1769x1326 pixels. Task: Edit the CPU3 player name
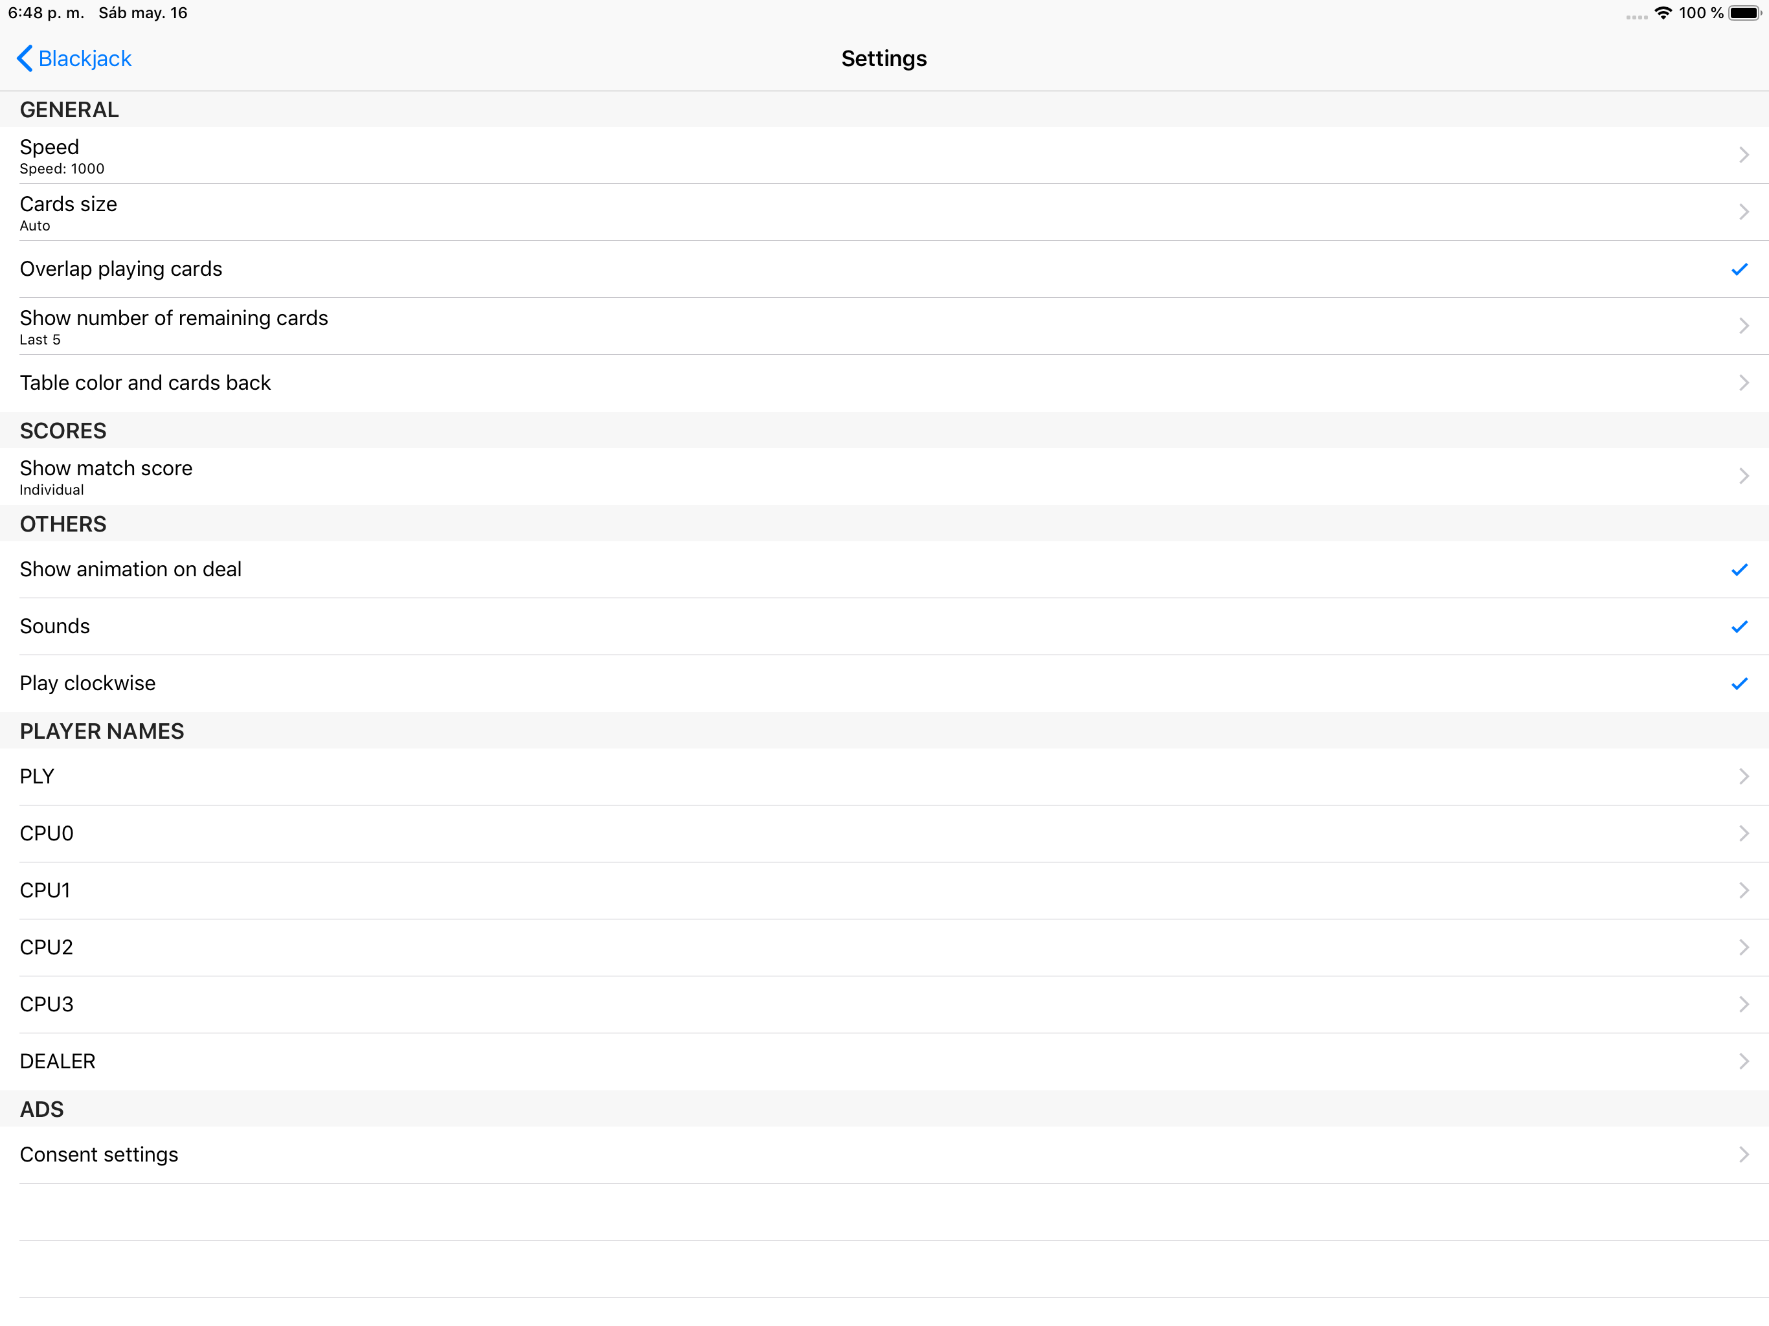pyautogui.click(x=47, y=1004)
